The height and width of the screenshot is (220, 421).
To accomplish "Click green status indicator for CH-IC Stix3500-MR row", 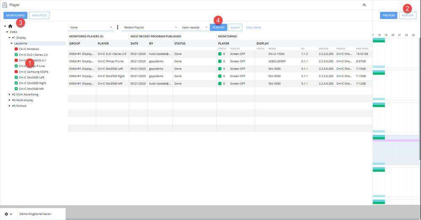I will click(x=220, y=84).
